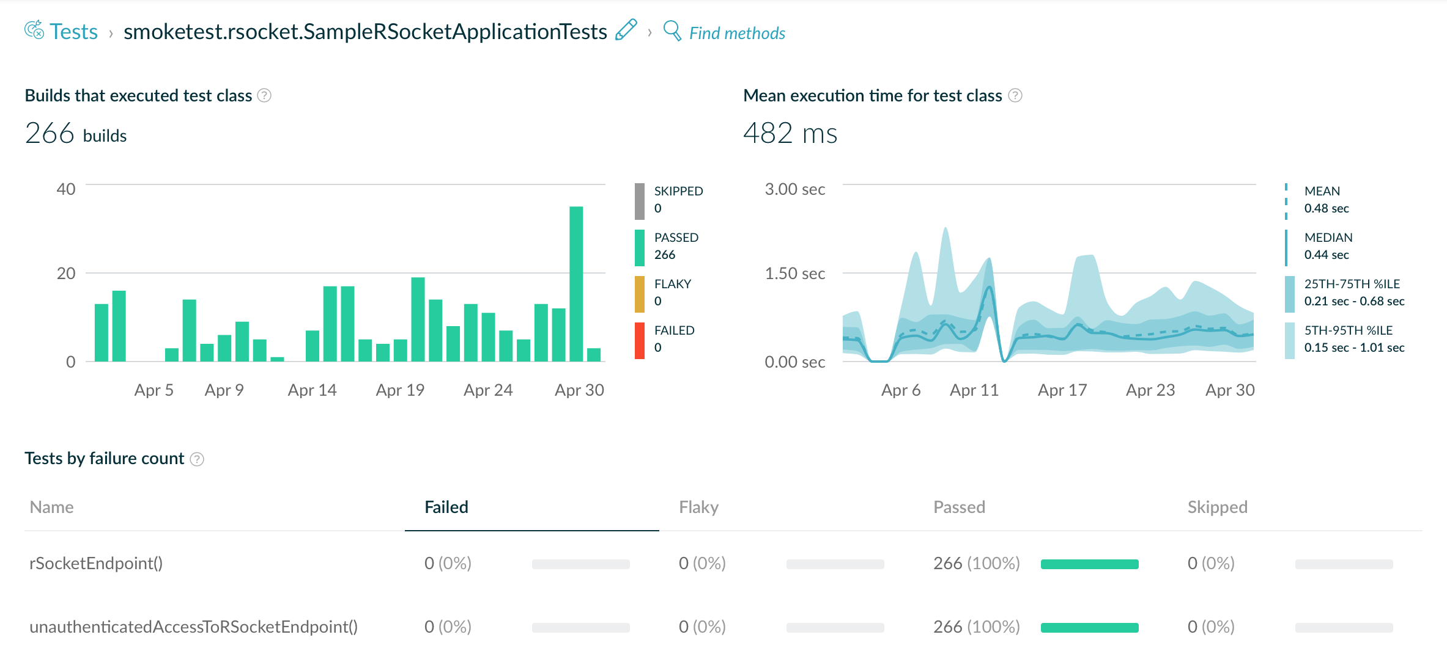Sort the table by Flaky column

(698, 507)
